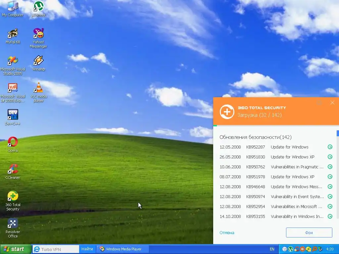Click the pending clock icon for KB946648

click(x=330, y=187)
